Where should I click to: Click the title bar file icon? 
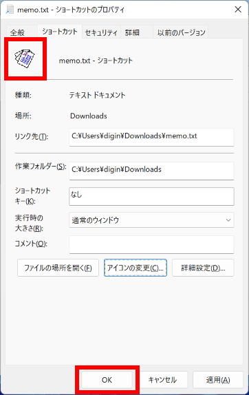(10, 10)
